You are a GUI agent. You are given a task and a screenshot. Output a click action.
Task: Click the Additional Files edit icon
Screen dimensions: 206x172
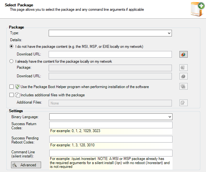(x=184, y=103)
